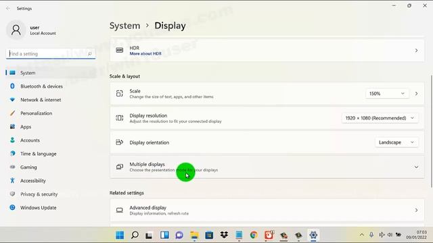Click the Gaming controller icon
The height and width of the screenshot is (243, 433).
pyautogui.click(x=12, y=167)
